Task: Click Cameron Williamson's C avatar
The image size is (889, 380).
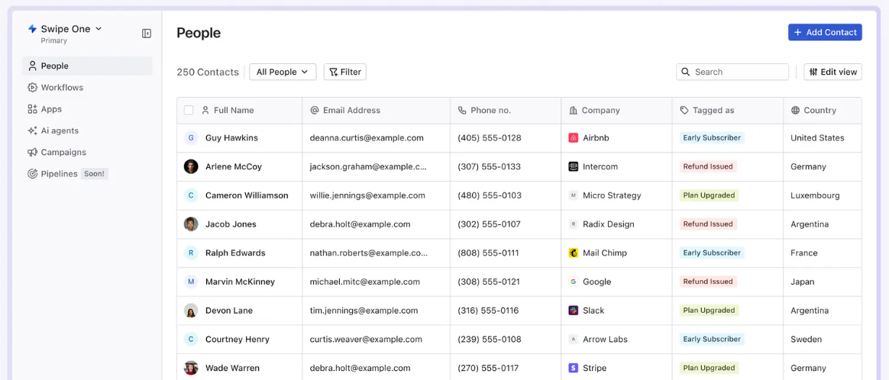Action: tap(191, 195)
